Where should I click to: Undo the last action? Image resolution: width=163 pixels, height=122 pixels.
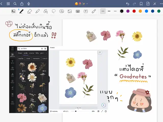[128, 4]
